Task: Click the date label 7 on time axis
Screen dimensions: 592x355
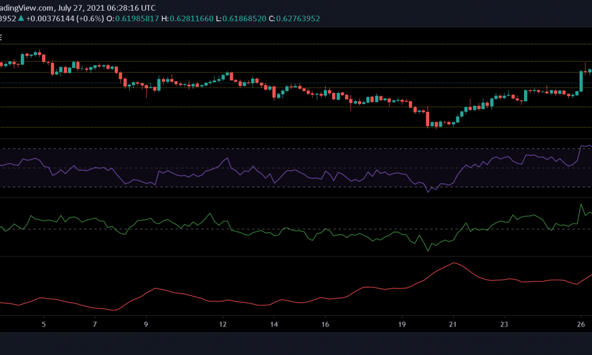Action: [95, 324]
